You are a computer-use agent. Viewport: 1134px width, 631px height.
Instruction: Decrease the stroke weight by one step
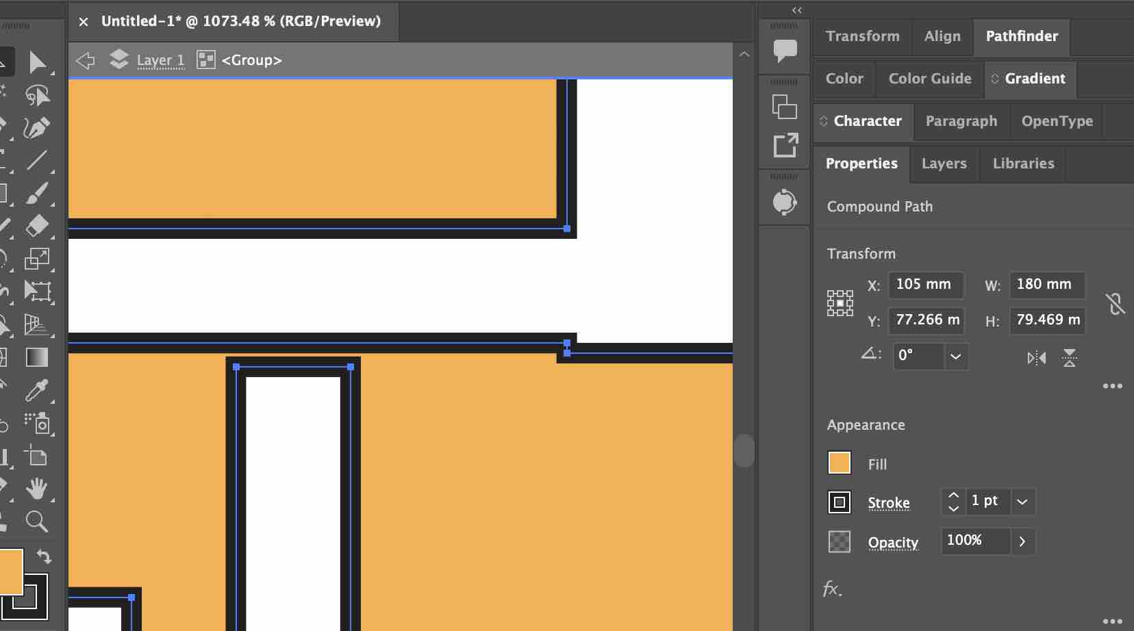[x=953, y=508]
